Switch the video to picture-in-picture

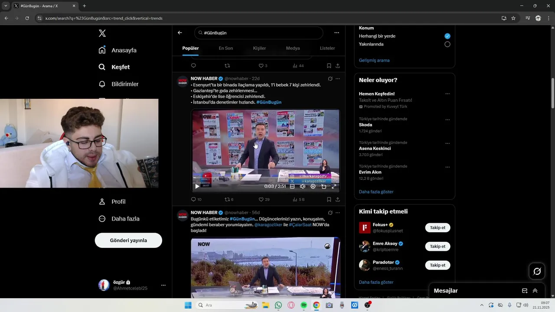[323, 186]
